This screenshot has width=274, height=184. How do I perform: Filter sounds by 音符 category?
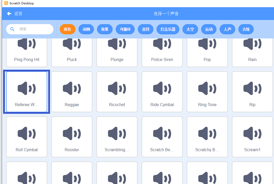click(x=146, y=29)
